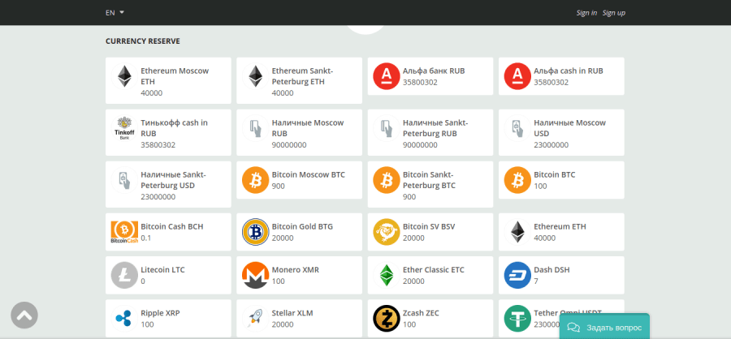
Task: Click the Monero XMR icon
Action: pyautogui.click(x=256, y=275)
